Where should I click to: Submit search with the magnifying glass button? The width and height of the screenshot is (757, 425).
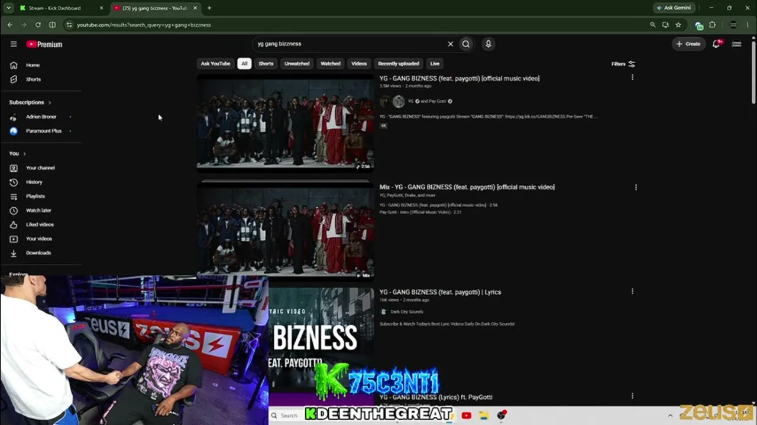tap(466, 44)
